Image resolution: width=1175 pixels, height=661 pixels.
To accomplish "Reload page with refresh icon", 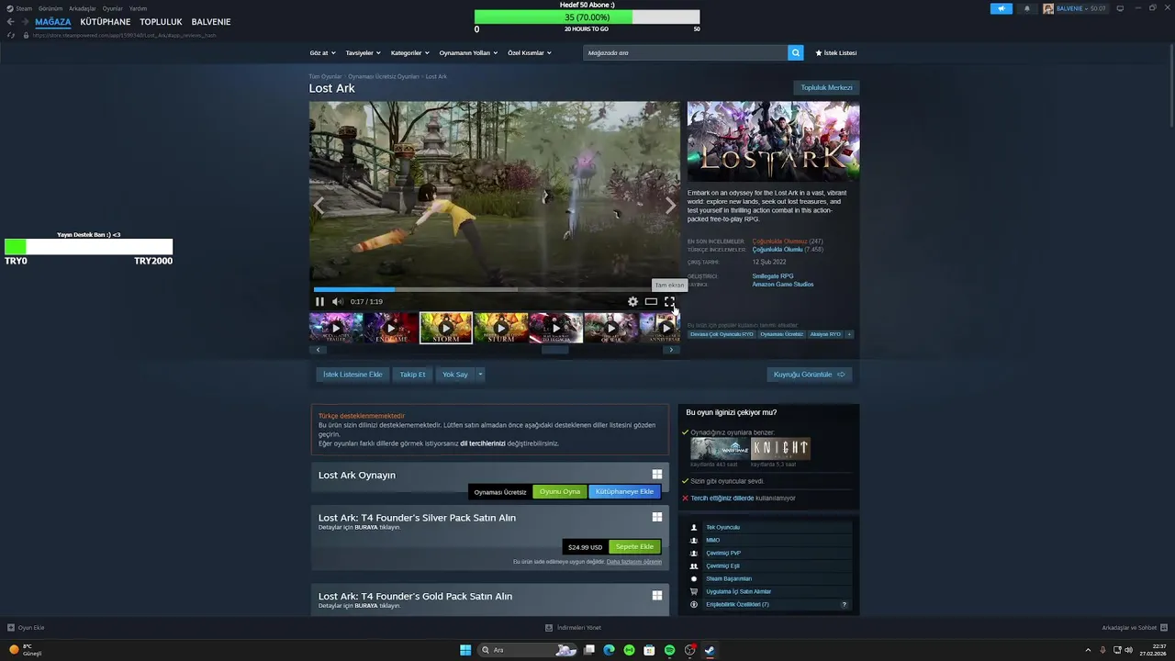I will click(x=11, y=35).
